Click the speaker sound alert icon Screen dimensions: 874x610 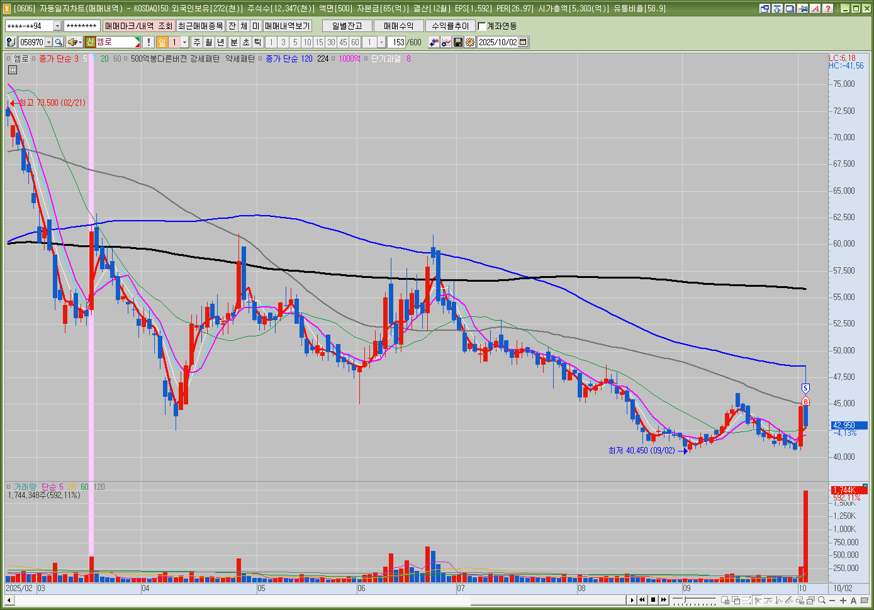coord(72,42)
